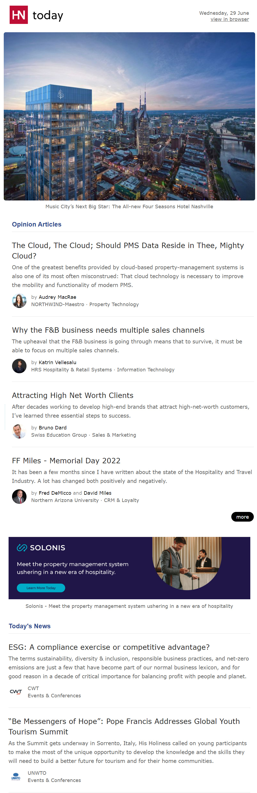Select the Opinion Articles section heading
Viewport: 257px width, 793px height.
[36, 224]
